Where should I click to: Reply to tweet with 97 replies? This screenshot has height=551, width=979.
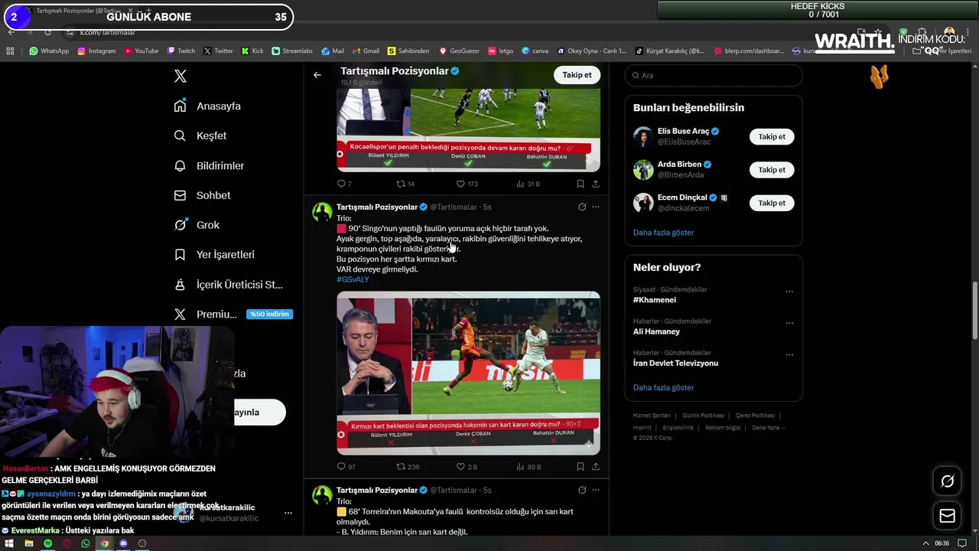346,467
